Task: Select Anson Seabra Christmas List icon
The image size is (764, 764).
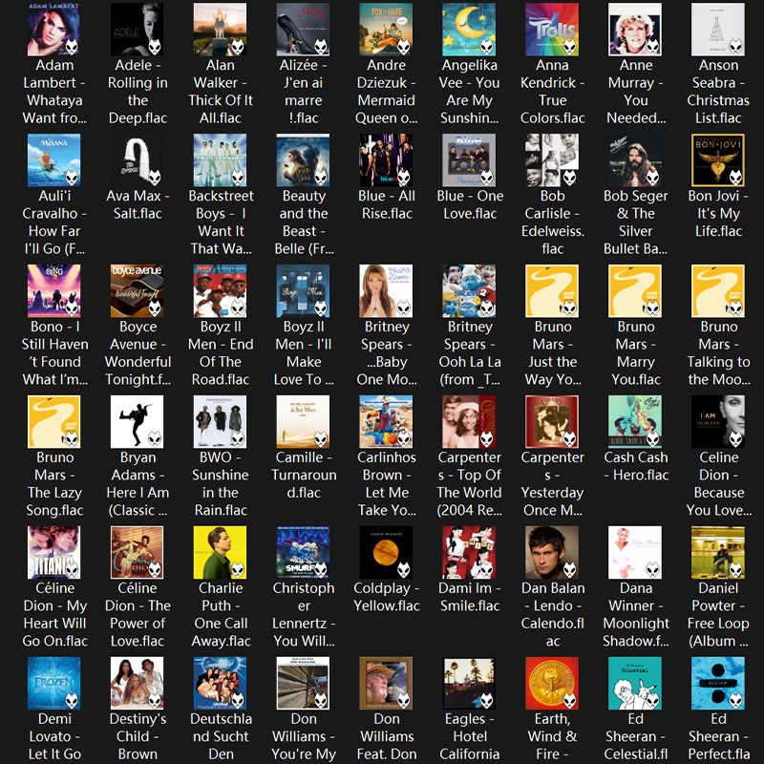Action: click(718, 30)
